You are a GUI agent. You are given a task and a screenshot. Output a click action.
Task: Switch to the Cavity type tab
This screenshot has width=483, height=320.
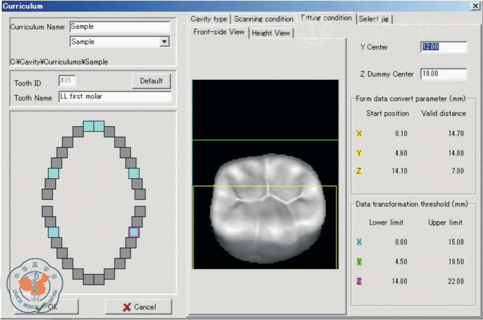209,19
